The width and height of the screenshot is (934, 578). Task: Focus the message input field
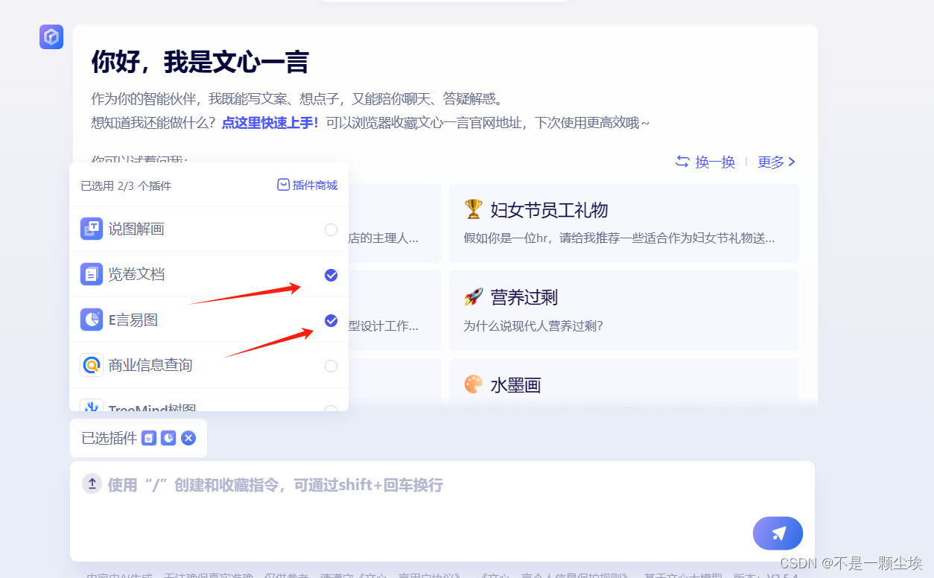point(442,511)
